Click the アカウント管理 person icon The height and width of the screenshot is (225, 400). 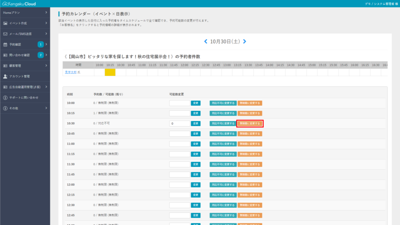click(x=5, y=76)
